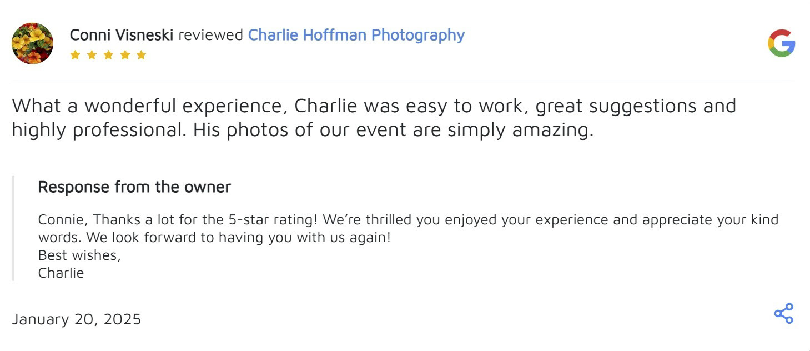The image size is (810, 351).
Task: Click the reviewer name Conni Visneski
Action: (122, 35)
